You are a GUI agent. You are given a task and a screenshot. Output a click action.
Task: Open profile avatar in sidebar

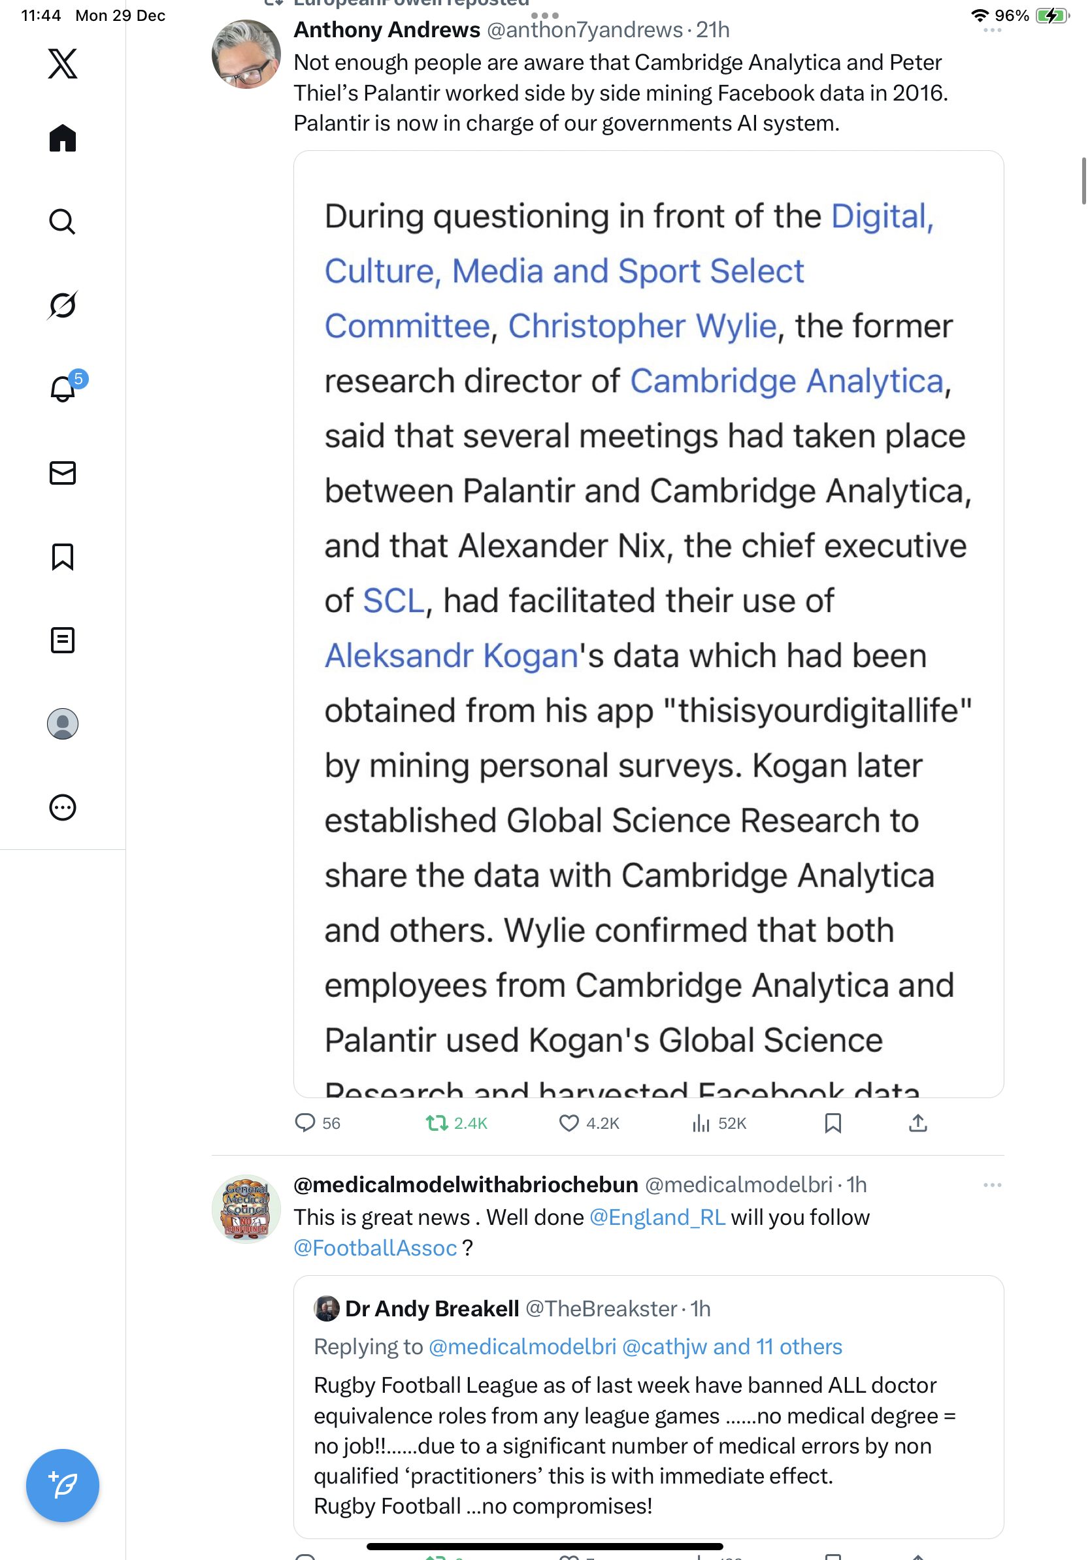[63, 724]
